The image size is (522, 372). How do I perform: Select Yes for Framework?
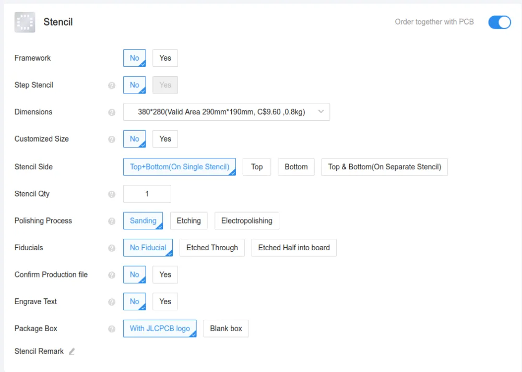pyautogui.click(x=165, y=58)
